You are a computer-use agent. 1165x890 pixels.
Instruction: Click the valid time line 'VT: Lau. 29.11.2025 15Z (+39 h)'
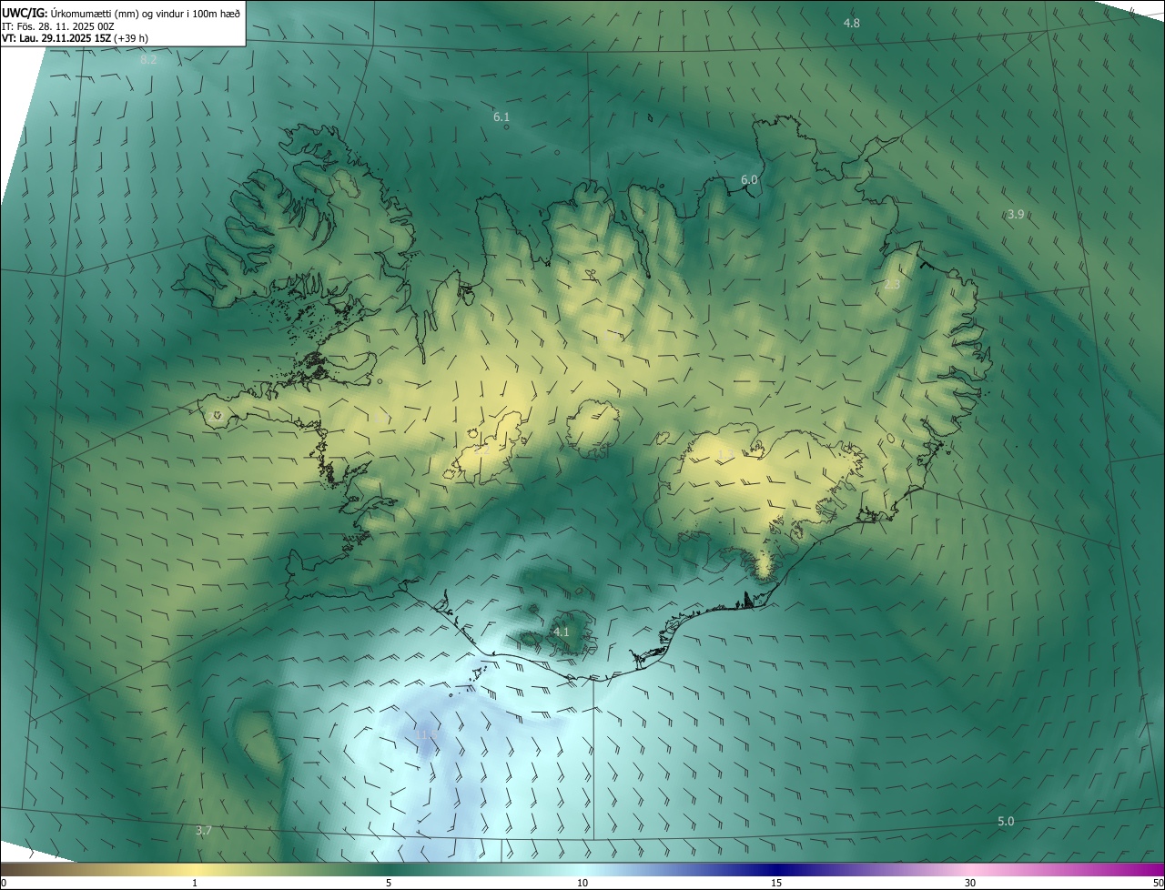76,38
